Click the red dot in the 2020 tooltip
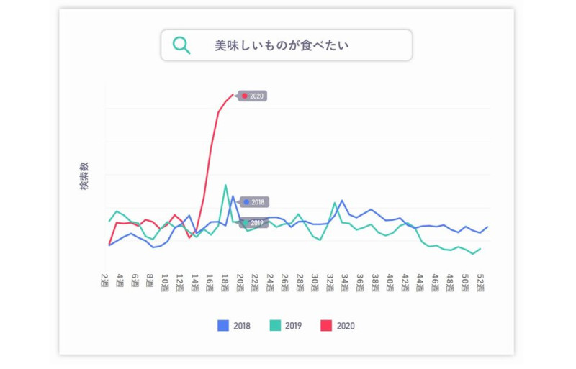The width and height of the screenshot is (576, 369). point(245,96)
